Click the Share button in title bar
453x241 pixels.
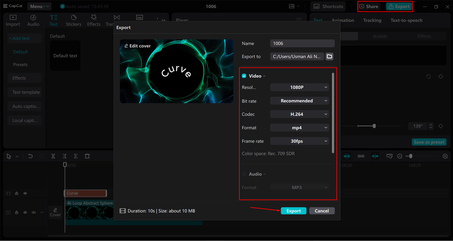pyautogui.click(x=369, y=6)
